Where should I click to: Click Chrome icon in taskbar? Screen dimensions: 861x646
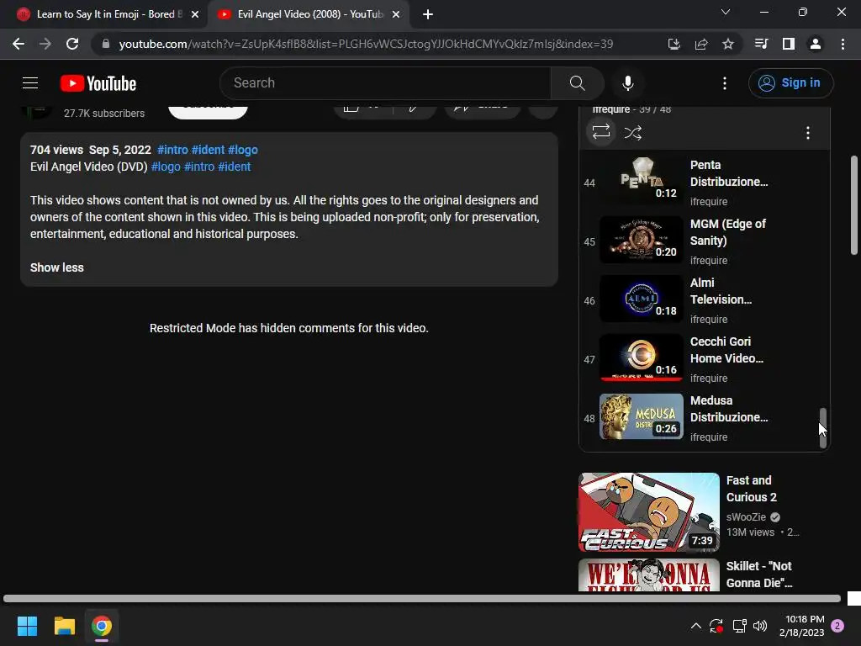(x=102, y=626)
